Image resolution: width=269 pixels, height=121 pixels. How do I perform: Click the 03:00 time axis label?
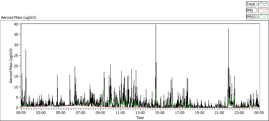click(x=41, y=113)
